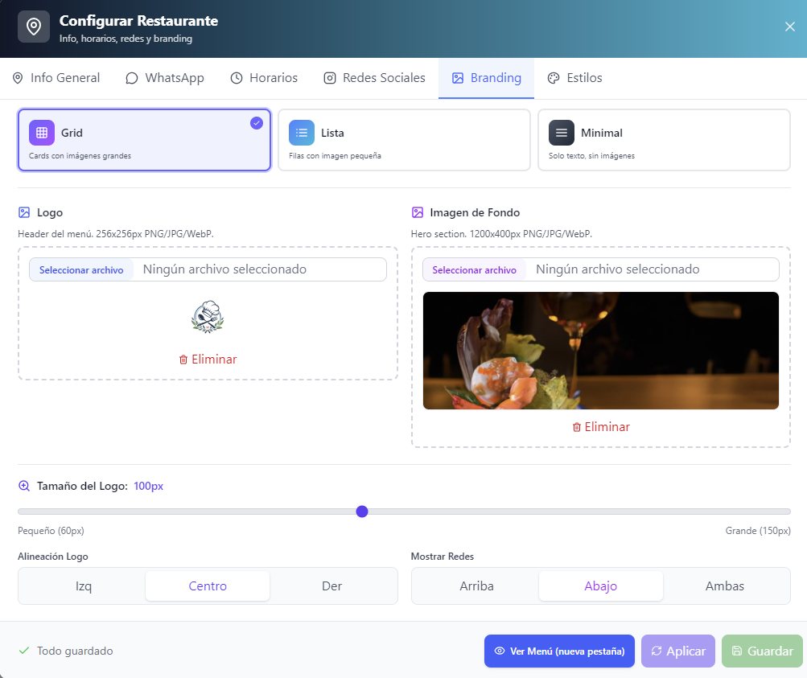This screenshot has height=678, width=807.
Task: Set logo alignment to Der
Action: click(332, 586)
